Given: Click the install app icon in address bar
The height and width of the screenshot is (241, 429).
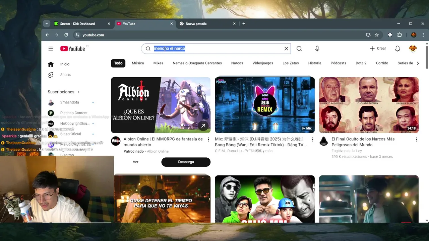Looking at the screenshot, I should tap(368, 35).
